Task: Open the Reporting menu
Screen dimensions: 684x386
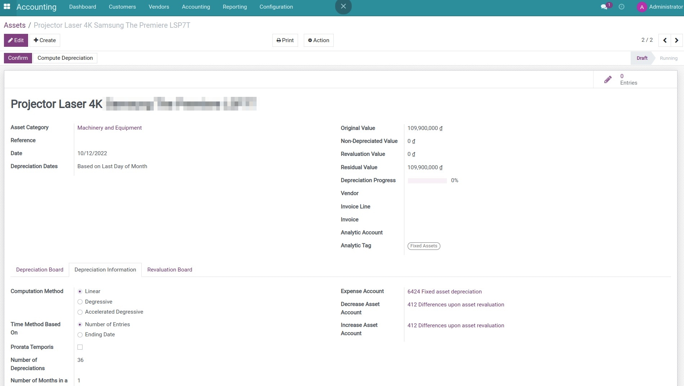Action: point(235,6)
